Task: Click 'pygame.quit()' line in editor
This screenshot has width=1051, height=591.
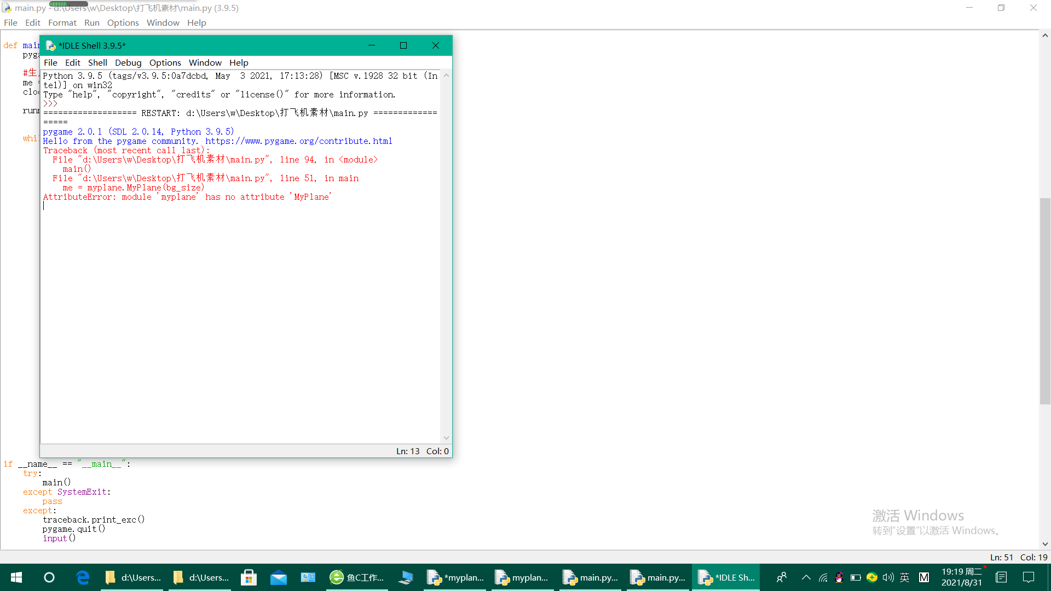Action: [74, 529]
